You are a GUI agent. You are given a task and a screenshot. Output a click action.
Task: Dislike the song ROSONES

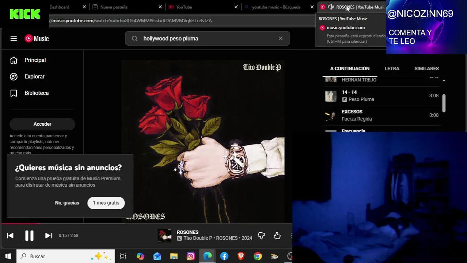pos(261,236)
